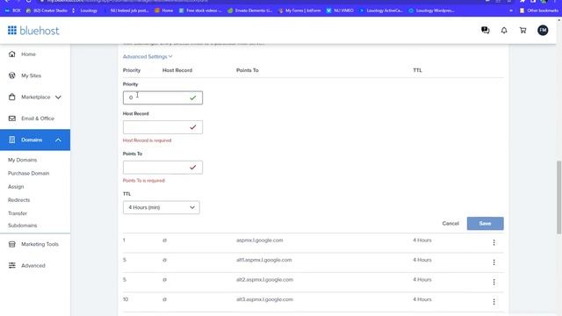Image resolution: width=562 pixels, height=316 pixels.
Task: Go to Home in sidebar
Action: pos(28,54)
